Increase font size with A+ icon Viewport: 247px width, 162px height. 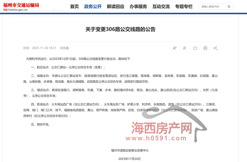tap(175, 48)
